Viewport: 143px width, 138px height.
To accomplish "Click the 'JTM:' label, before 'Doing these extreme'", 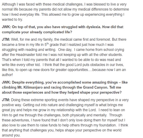I will click(x=6, y=100).
